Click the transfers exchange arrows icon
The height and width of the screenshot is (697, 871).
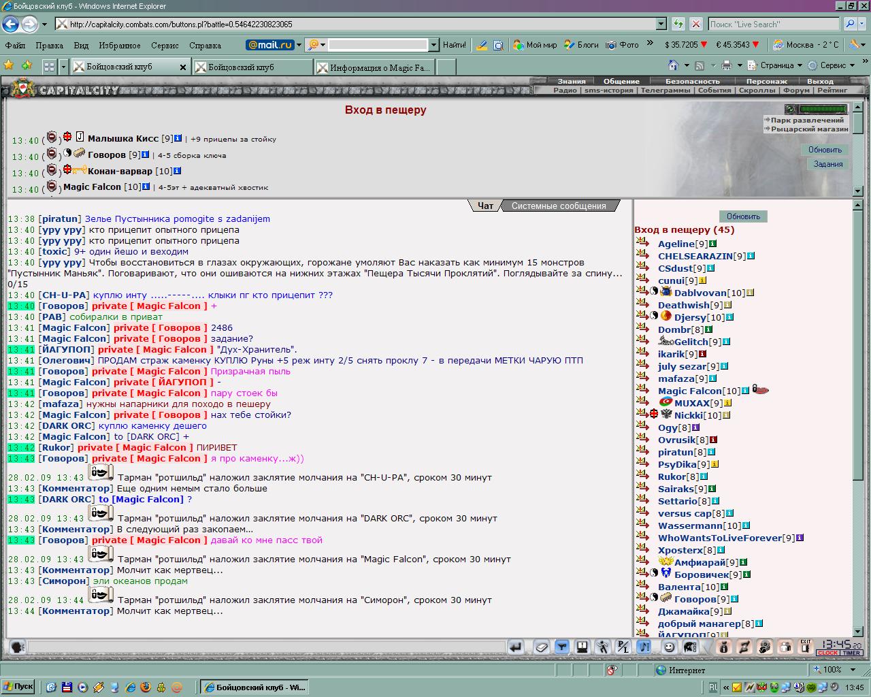744,647
